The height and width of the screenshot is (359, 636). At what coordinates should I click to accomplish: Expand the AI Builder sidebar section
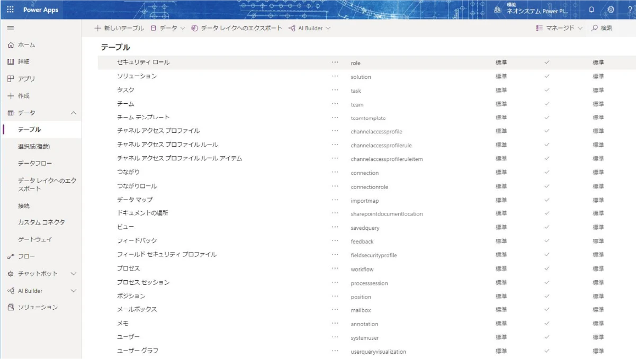coord(74,291)
